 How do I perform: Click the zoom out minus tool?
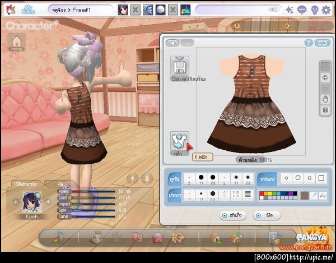click(325, 89)
